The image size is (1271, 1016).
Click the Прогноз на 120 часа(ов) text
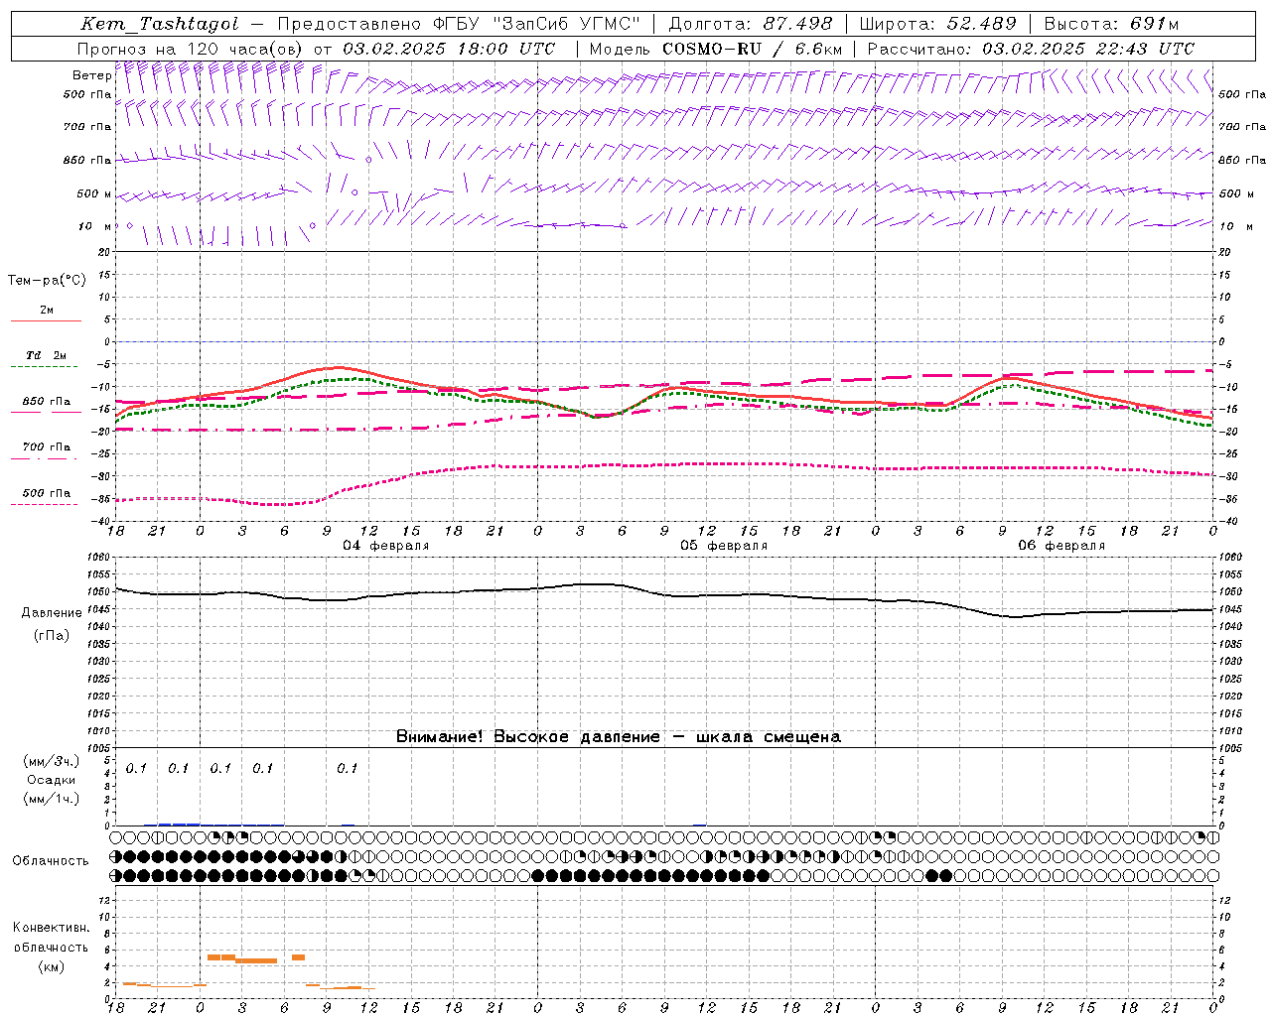pos(189,49)
